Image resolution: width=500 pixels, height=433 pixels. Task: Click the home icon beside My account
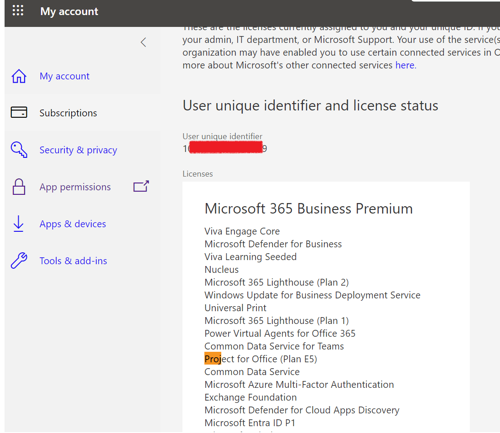click(x=19, y=76)
